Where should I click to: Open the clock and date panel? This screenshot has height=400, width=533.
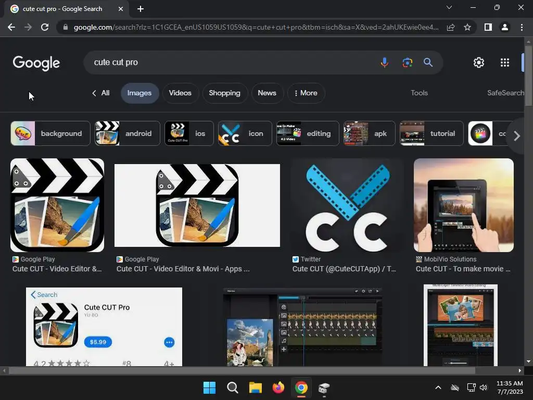(510, 387)
